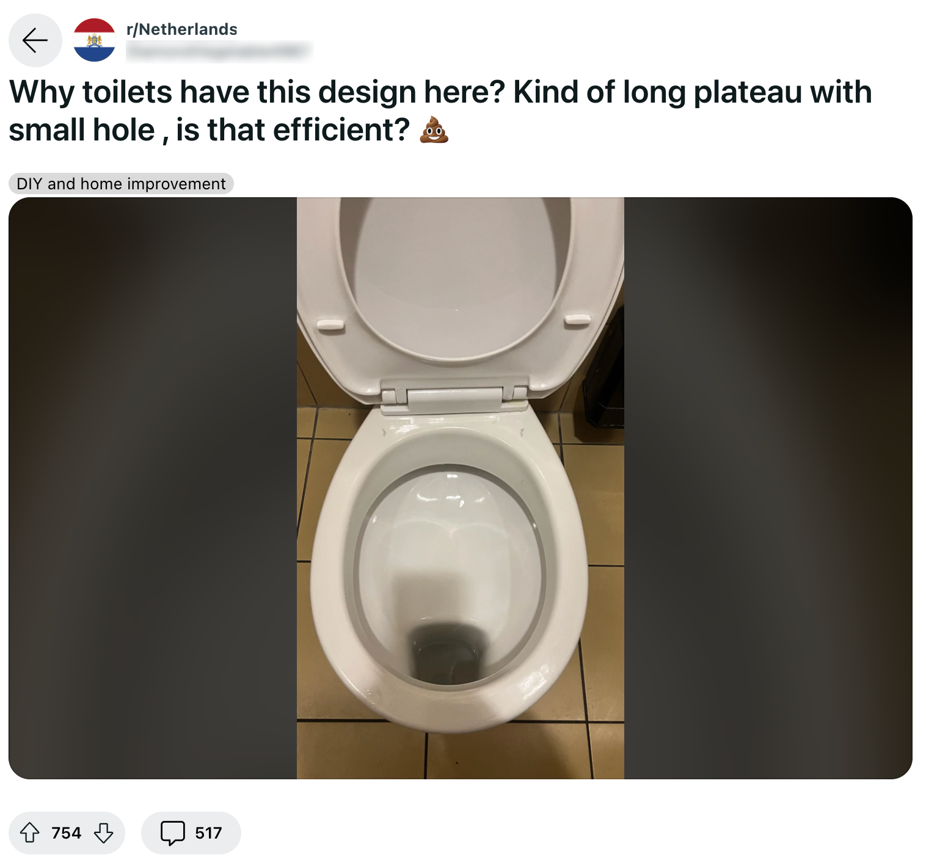Open the blurred author username
This screenshot has height=866, width=926.
(219, 52)
